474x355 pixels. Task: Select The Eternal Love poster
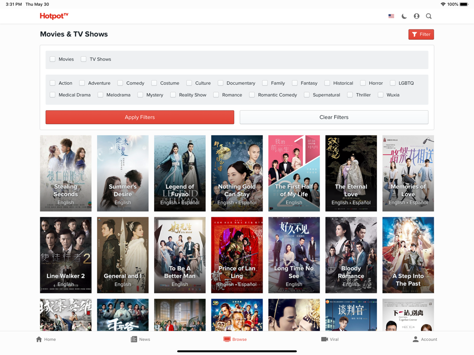[351, 173]
